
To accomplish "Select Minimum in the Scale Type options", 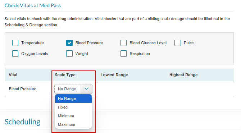I will pyautogui.click(x=73, y=116).
